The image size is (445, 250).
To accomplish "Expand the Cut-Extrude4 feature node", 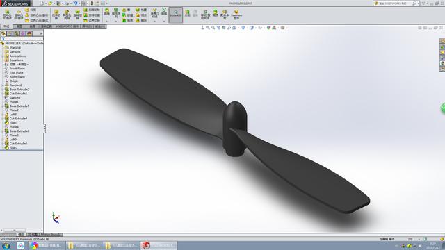I will pyautogui.click(x=3, y=119).
